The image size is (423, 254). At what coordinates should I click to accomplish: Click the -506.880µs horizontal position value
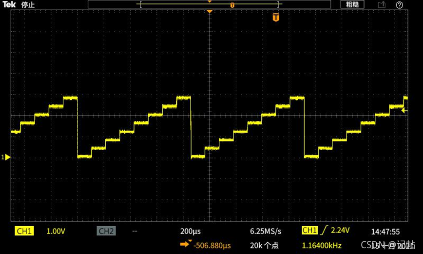pyautogui.click(x=212, y=245)
